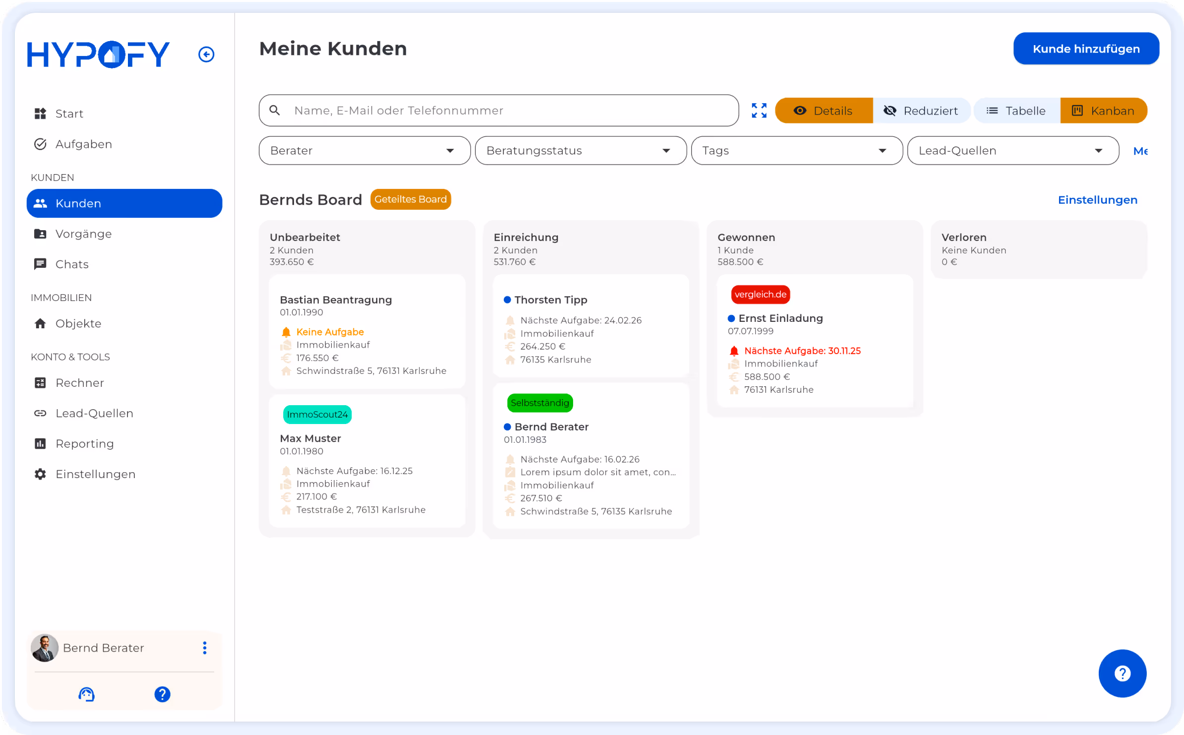This screenshot has height=735, width=1184.
Task: Open Vorgänge in the sidebar
Action: tap(83, 234)
